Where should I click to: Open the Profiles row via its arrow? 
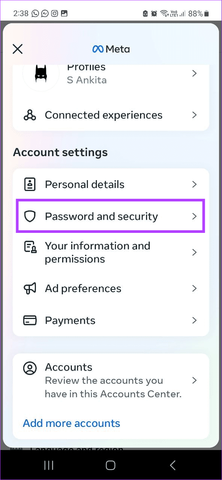(x=194, y=73)
